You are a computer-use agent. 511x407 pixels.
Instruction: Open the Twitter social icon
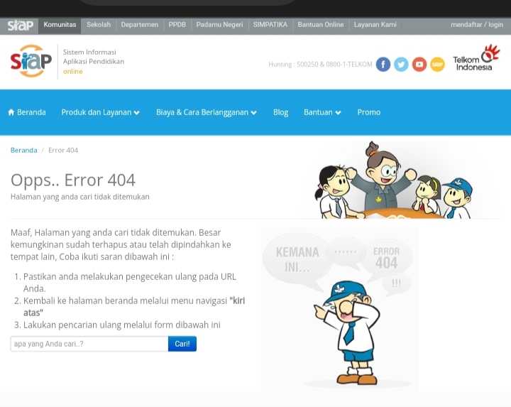point(401,65)
